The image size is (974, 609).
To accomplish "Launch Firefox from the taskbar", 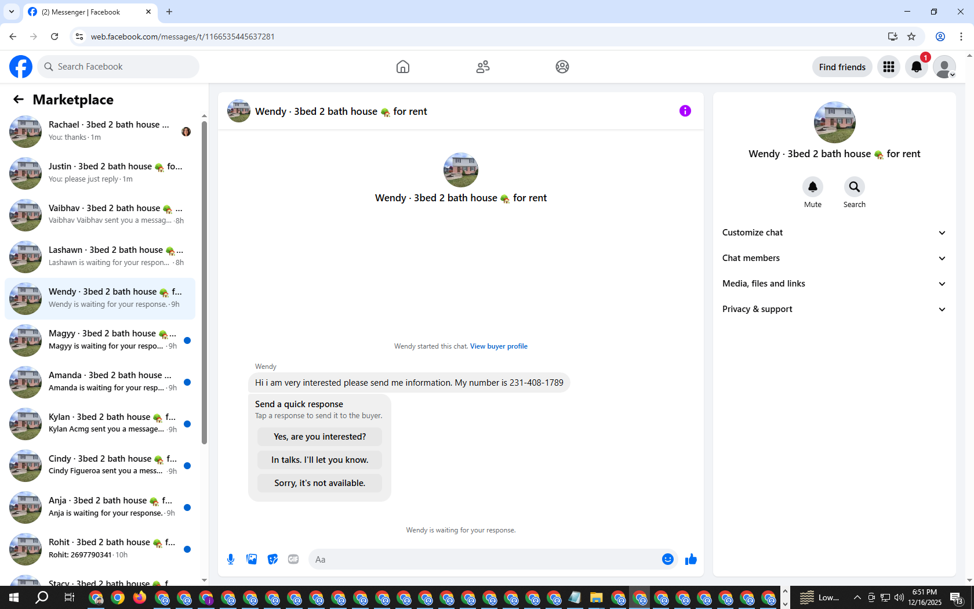I will coord(140,597).
